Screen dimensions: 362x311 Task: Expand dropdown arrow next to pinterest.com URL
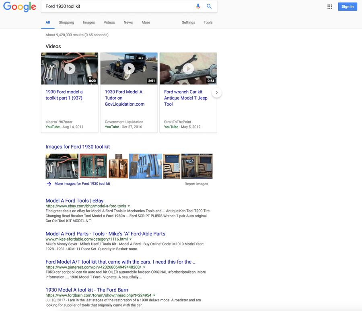click(144, 267)
